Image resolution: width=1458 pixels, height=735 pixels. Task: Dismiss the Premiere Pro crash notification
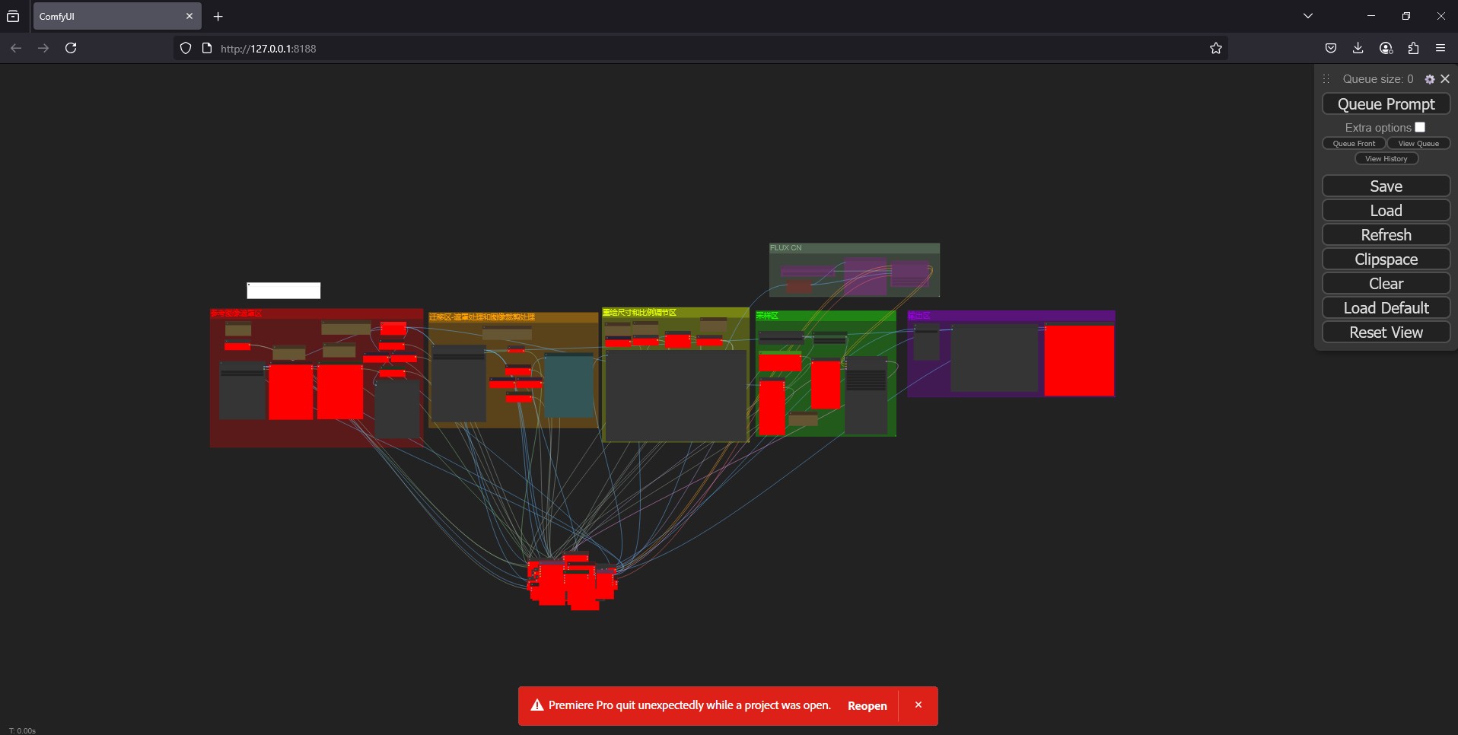pyautogui.click(x=918, y=705)
